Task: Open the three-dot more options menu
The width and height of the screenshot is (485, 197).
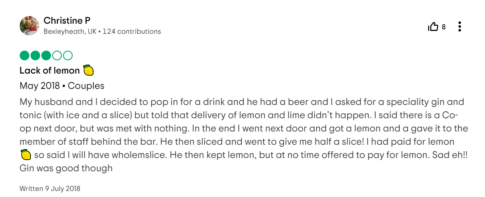Action: [x=460, y=27]
